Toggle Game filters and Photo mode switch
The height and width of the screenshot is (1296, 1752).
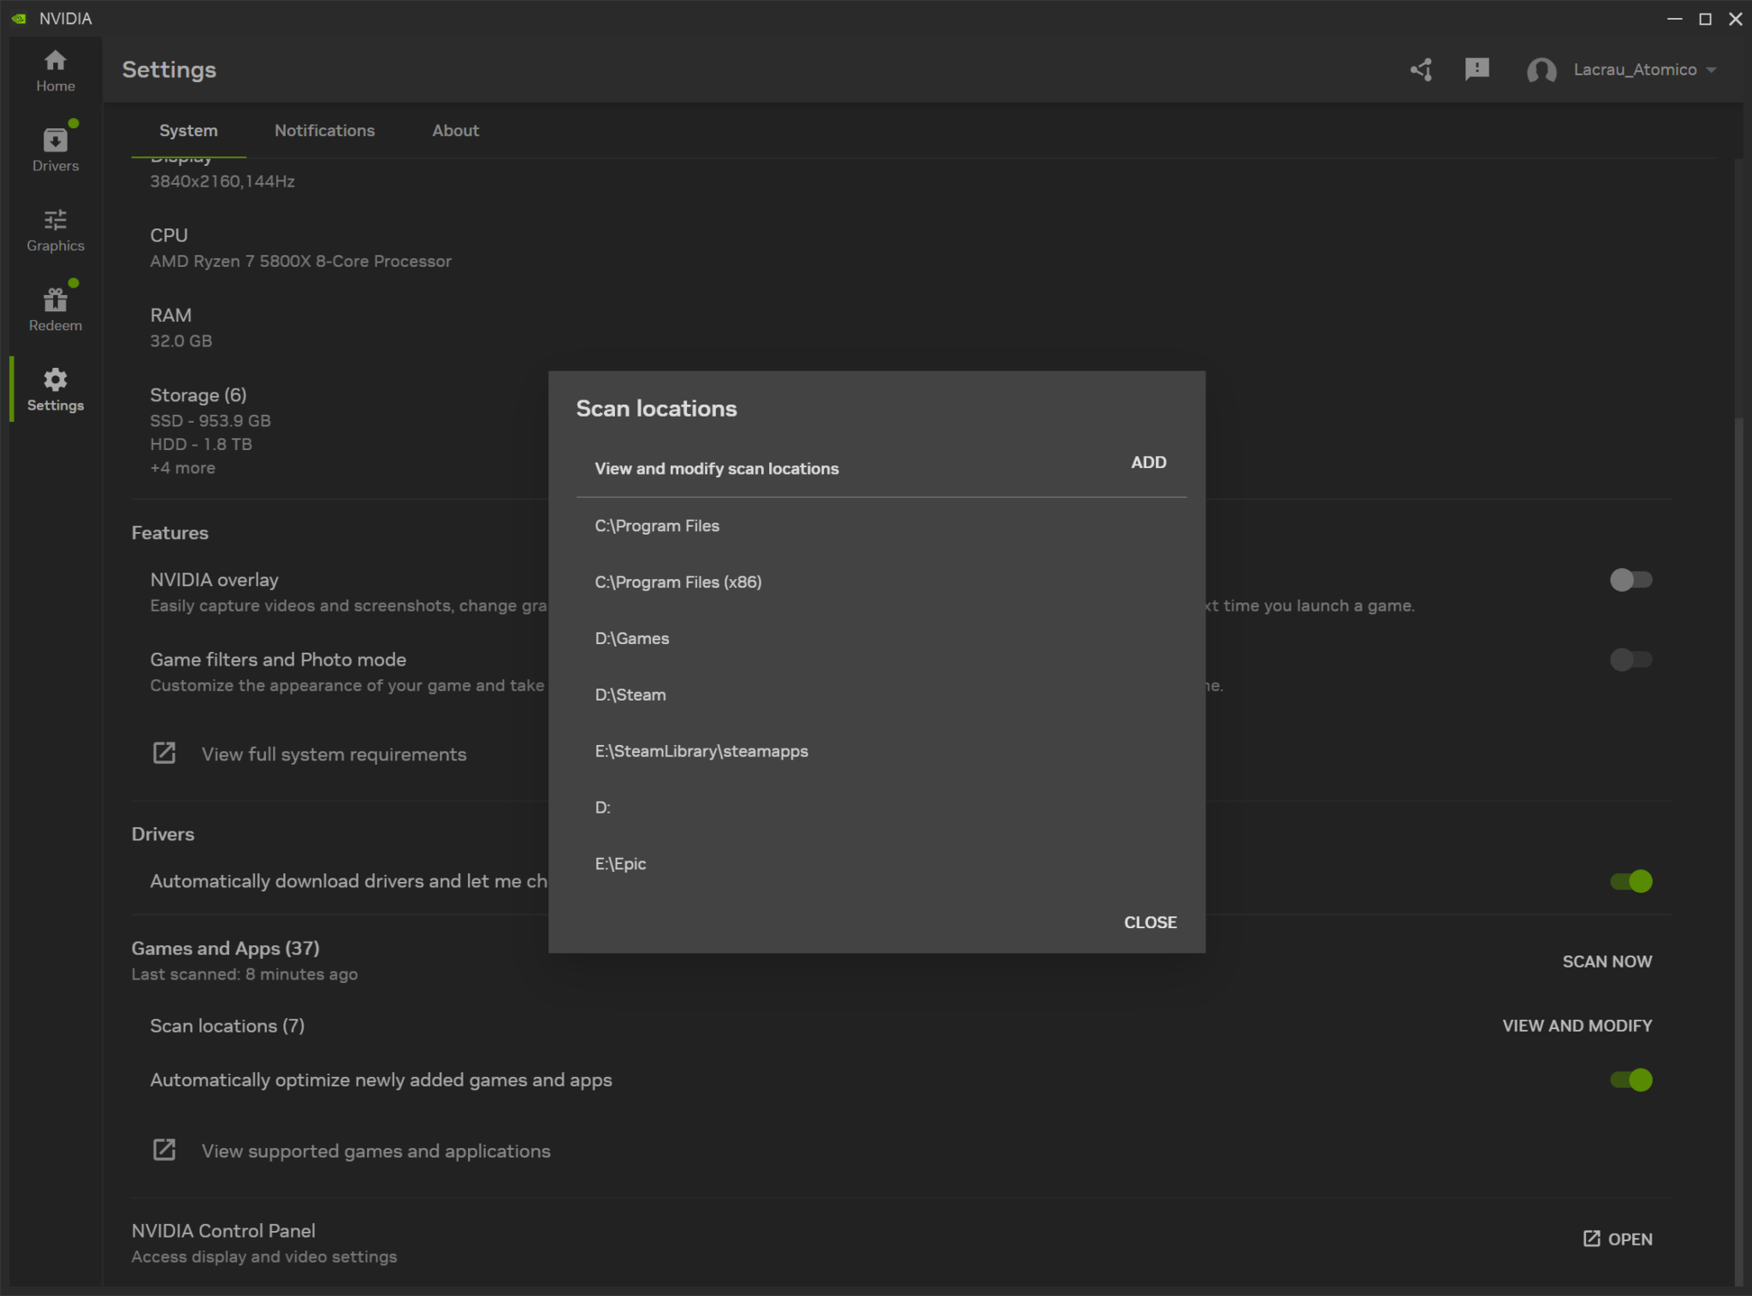coord(1631,660)
